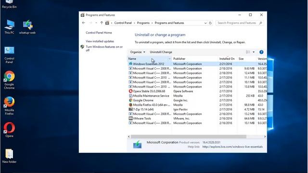
Task: Click the change view icon
Action: click(x=248, y=52)
